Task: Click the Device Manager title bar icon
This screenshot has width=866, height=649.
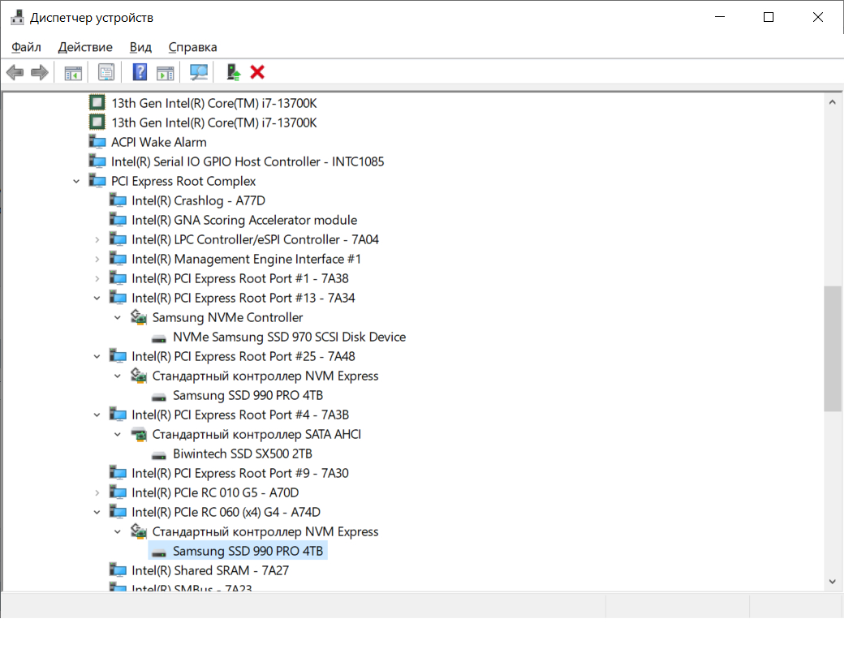Action: pos(17,18)
